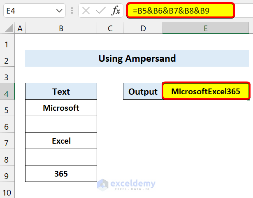This screenshot has height=198, width=253.
Task: Select column A header
Action: tap(20, 28)
